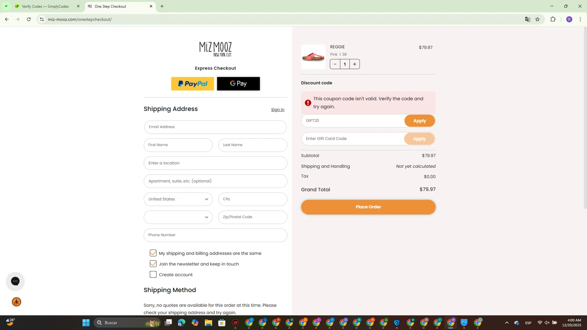Open the battery status tray icon

[555, 323]
